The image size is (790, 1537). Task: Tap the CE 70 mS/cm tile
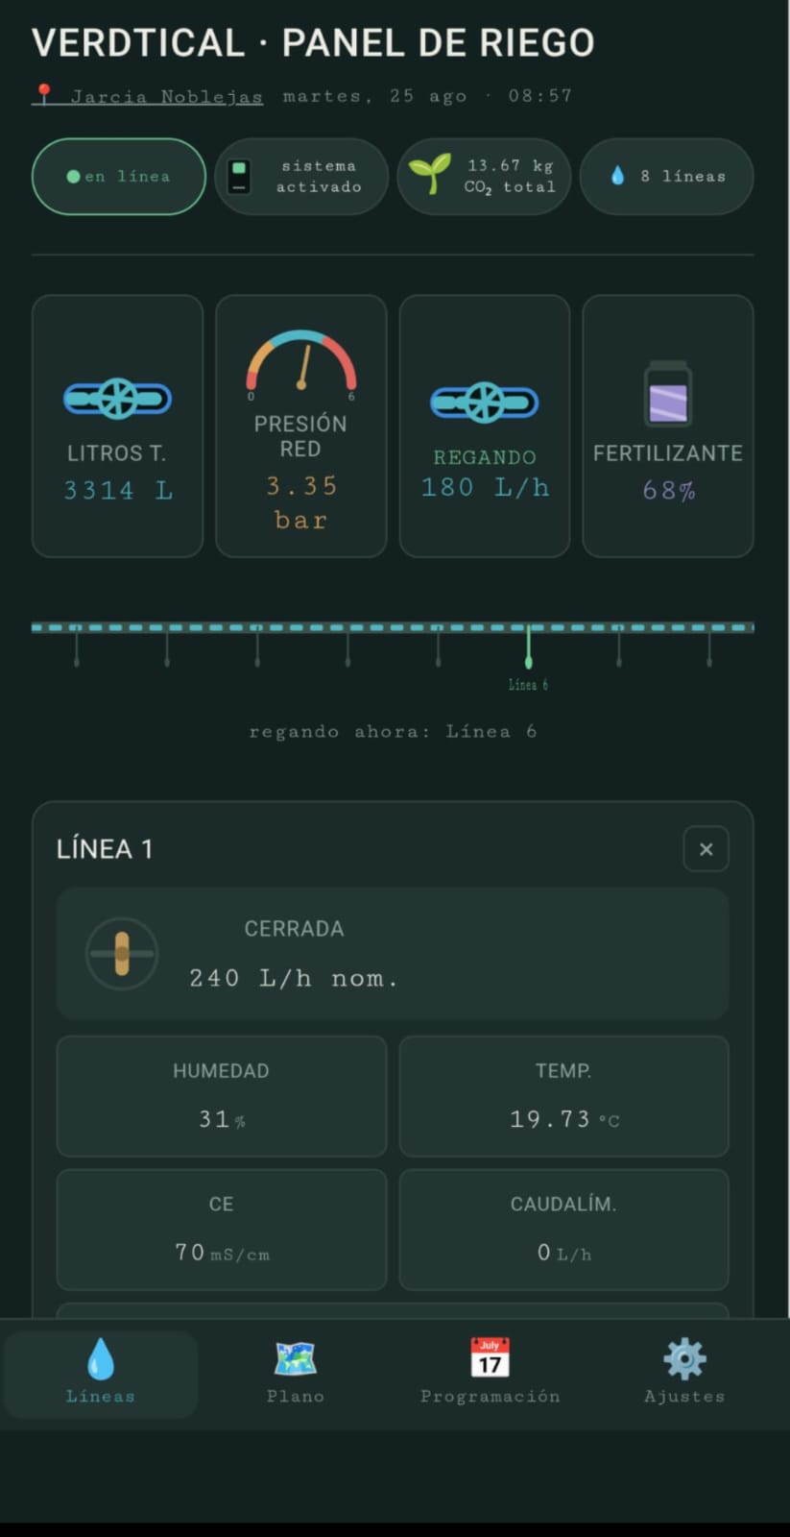pyautogui.click(x=222, y=1230)
